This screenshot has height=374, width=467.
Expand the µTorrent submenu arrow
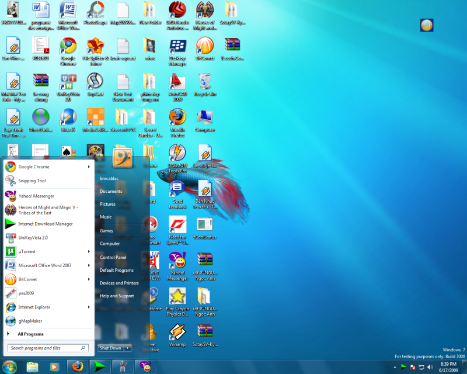(x=89, y=251)
